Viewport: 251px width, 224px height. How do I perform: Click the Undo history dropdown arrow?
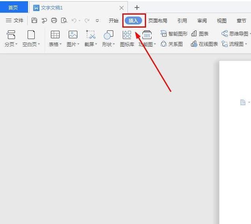tap(79, 21)
